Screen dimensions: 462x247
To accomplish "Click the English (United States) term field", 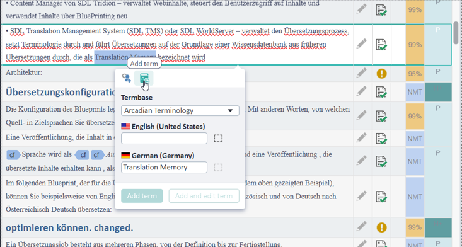I will [164, 139].
